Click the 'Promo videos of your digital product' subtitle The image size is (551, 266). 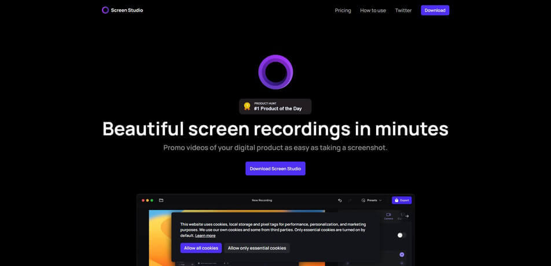[x=275, y=148]
